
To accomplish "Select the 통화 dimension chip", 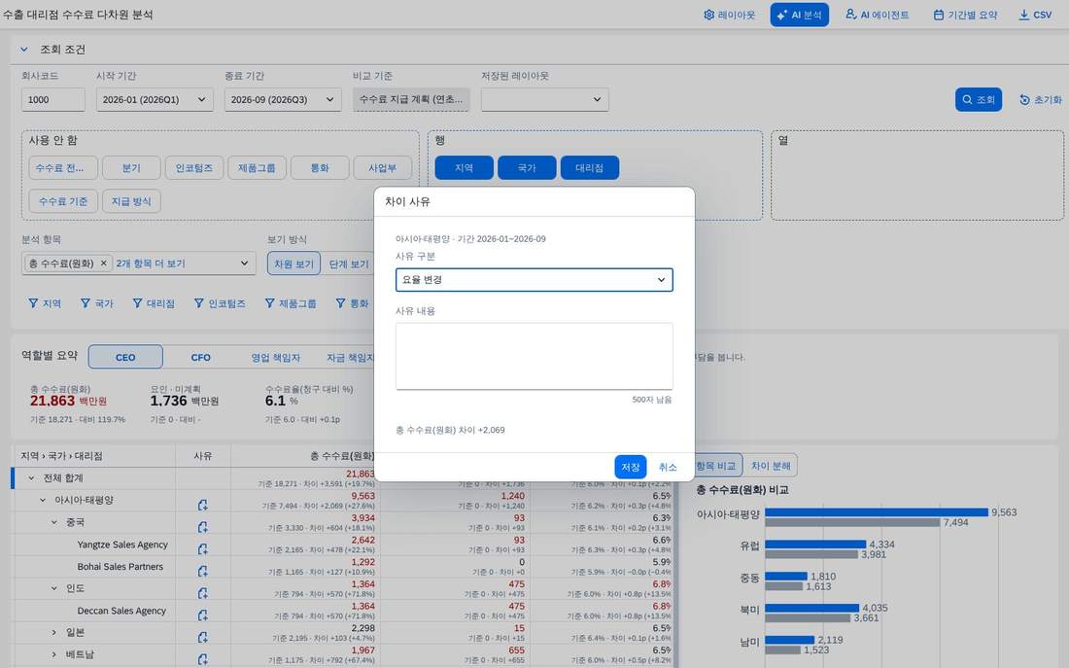I will (320, 168).
